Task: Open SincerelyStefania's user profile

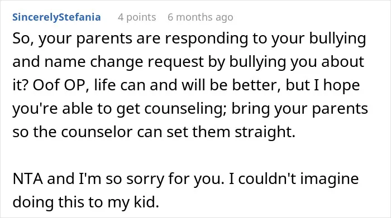Action: pyautogui.click(x=56, y=17)
